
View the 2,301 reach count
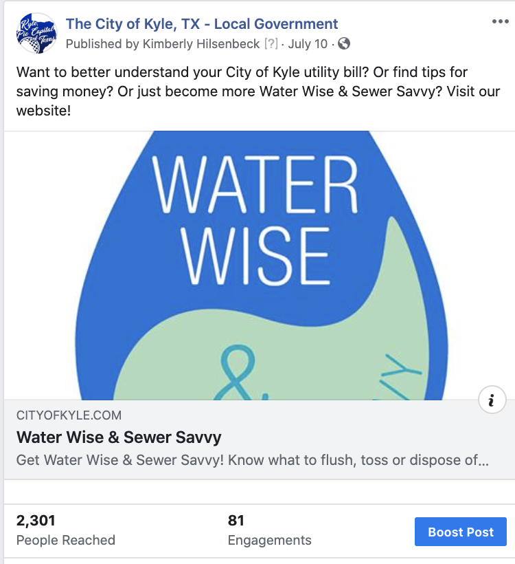(x=36, y=521)
